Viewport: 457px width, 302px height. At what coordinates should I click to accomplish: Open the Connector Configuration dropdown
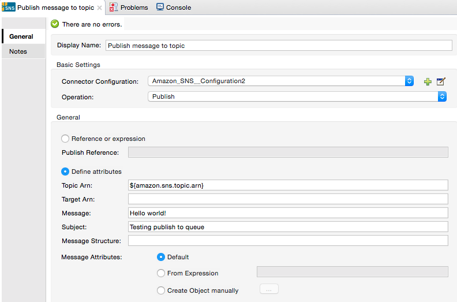(x=409, y=81)
